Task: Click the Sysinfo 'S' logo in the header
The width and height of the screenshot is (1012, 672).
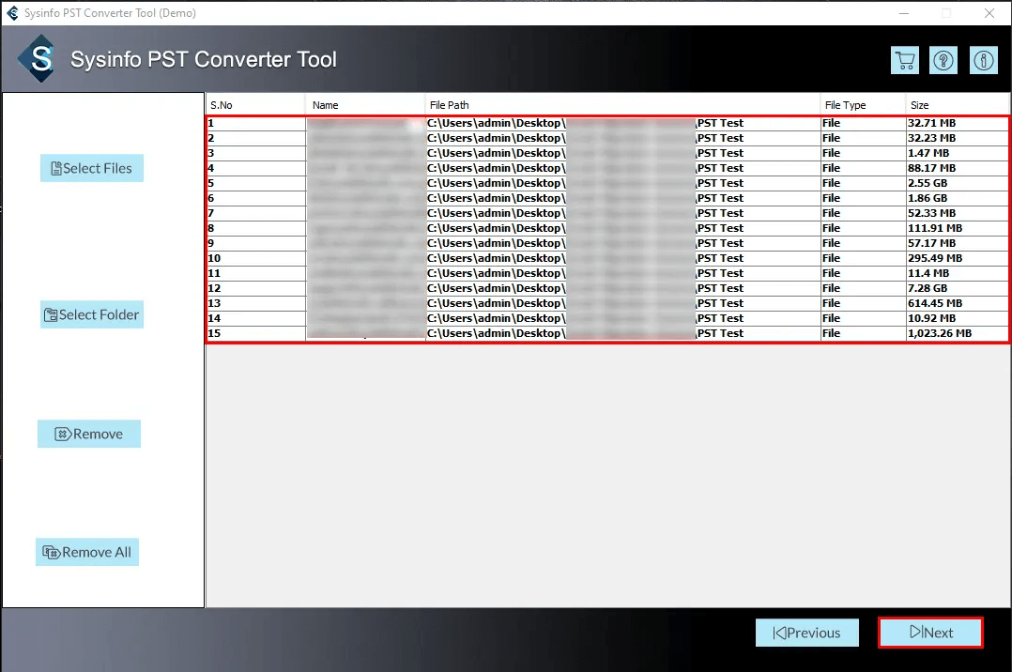Action: tap(38, 58)
